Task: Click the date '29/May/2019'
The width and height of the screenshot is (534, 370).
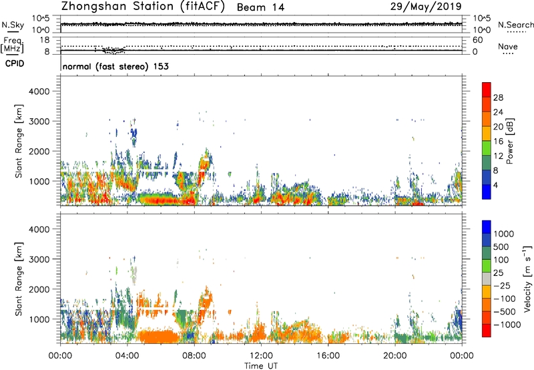Action: [426, 6]
